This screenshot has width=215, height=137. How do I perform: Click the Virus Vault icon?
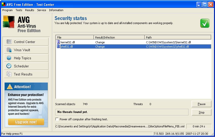[9, 50]
